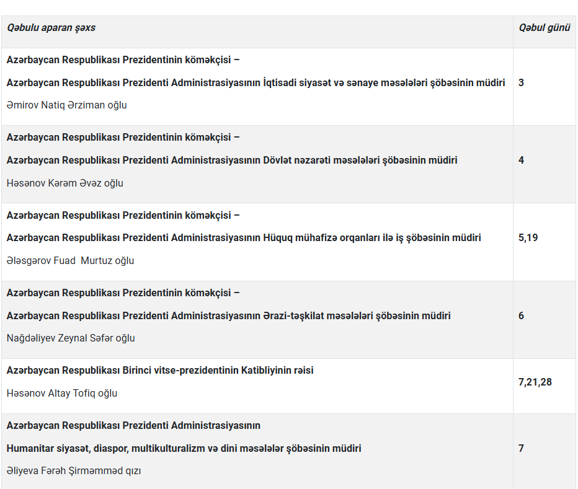
Task: Click reception day 6 for Nağdəliyev
Action: point(521,315)
